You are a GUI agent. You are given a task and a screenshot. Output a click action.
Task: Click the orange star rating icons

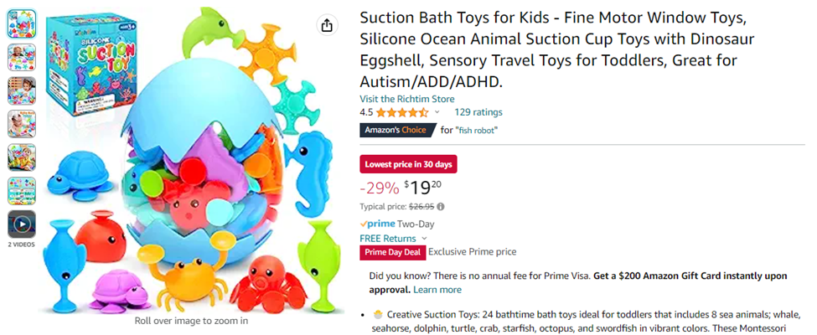click(402, 112)
